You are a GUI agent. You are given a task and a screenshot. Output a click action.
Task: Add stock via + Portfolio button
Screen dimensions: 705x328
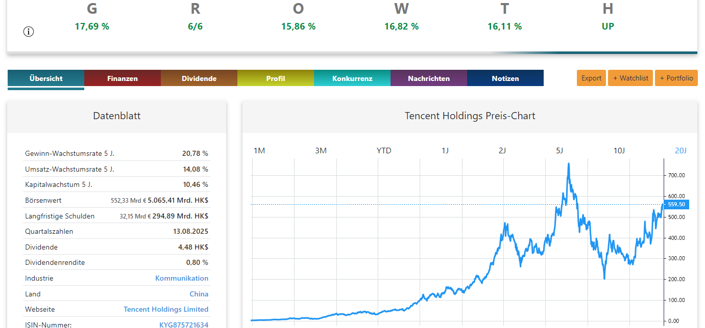tap(676, 78)
